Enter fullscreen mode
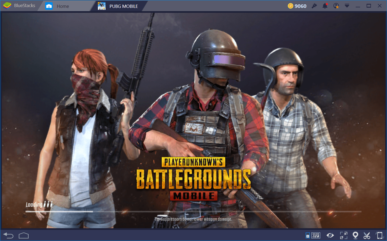 click(x=344, y=235)
